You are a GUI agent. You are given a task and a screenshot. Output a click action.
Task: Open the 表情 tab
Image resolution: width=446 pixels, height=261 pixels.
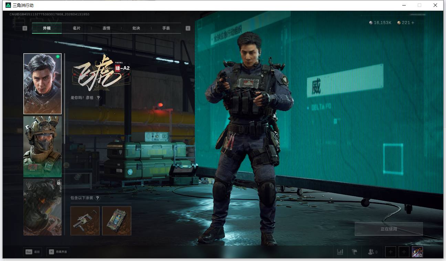point(106,28)
